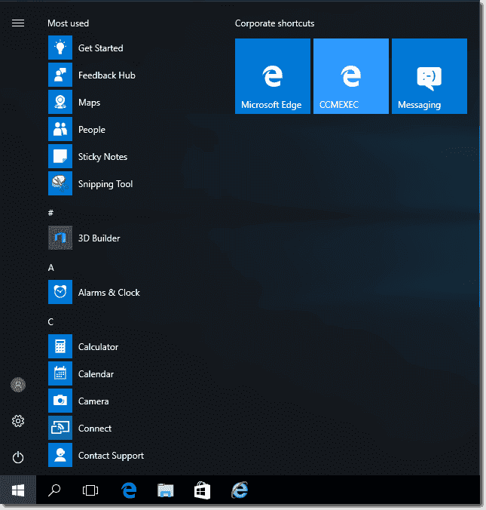The image size is (486, 510).
Task: Open the user account avatar
Action: (x=18, y=385)
